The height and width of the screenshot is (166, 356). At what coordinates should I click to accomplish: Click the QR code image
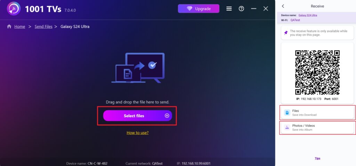coord(317,73)
